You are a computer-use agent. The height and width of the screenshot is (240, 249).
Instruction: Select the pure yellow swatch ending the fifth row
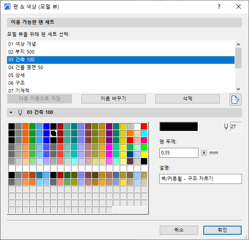[144, 154]
